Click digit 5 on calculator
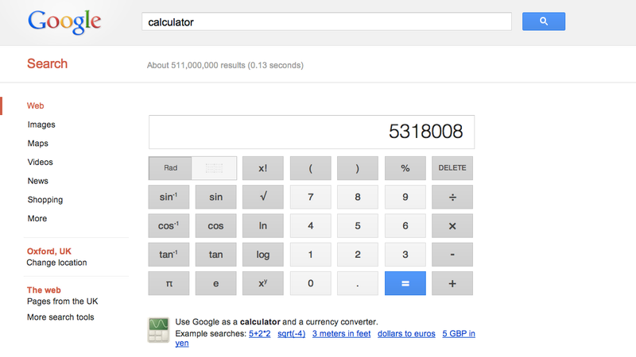The width and height of the screenshot is (636, 357). (x=357, y=226)
